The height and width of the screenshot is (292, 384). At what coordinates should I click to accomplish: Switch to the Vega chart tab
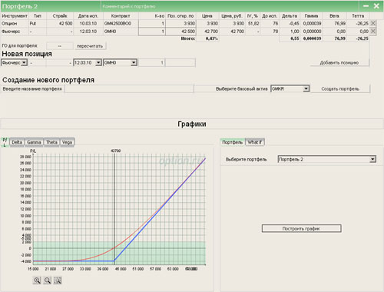tap(67, 142)
